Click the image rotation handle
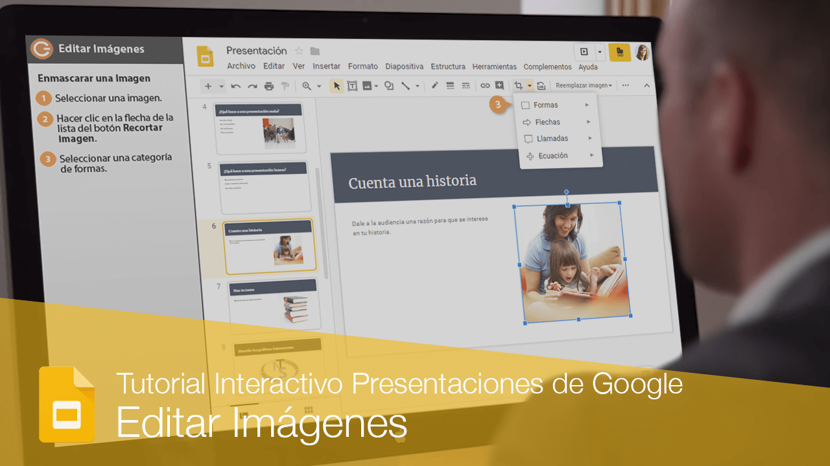Screen dimensions: 830x466 pos(566,192)
